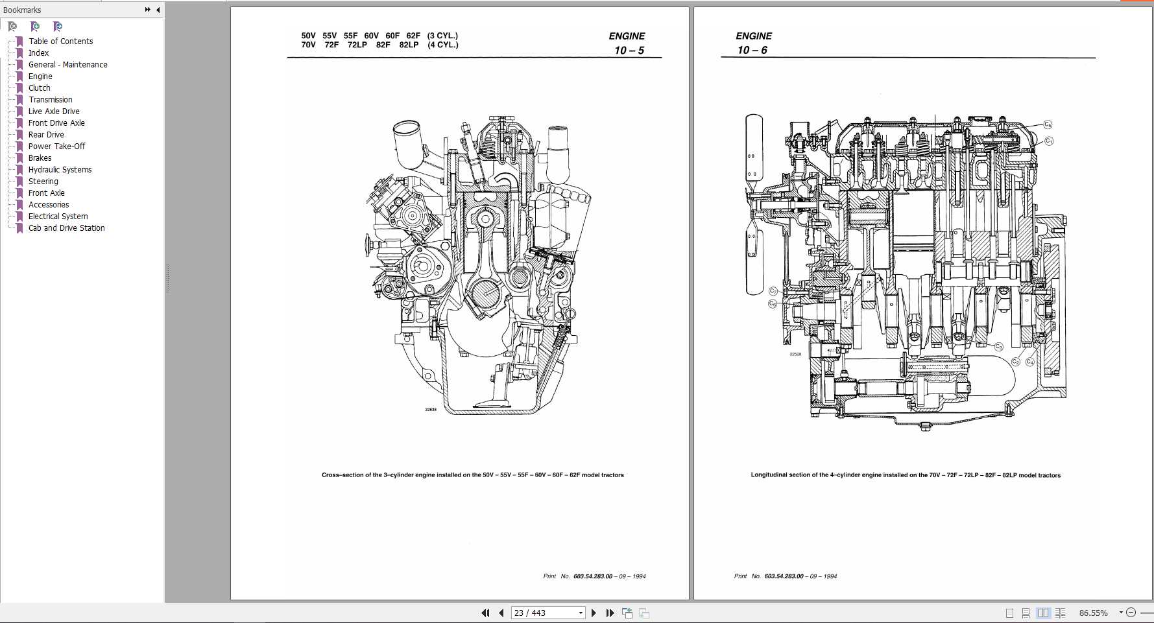The image size is (1154, 623).
Task: Click the bookmark icon beside Electrical System
Action: click(19, 217)
